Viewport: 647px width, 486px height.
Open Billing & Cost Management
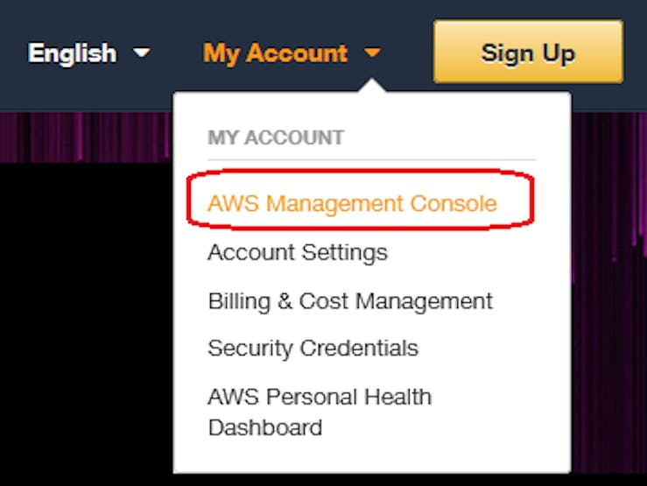[350, 300]
